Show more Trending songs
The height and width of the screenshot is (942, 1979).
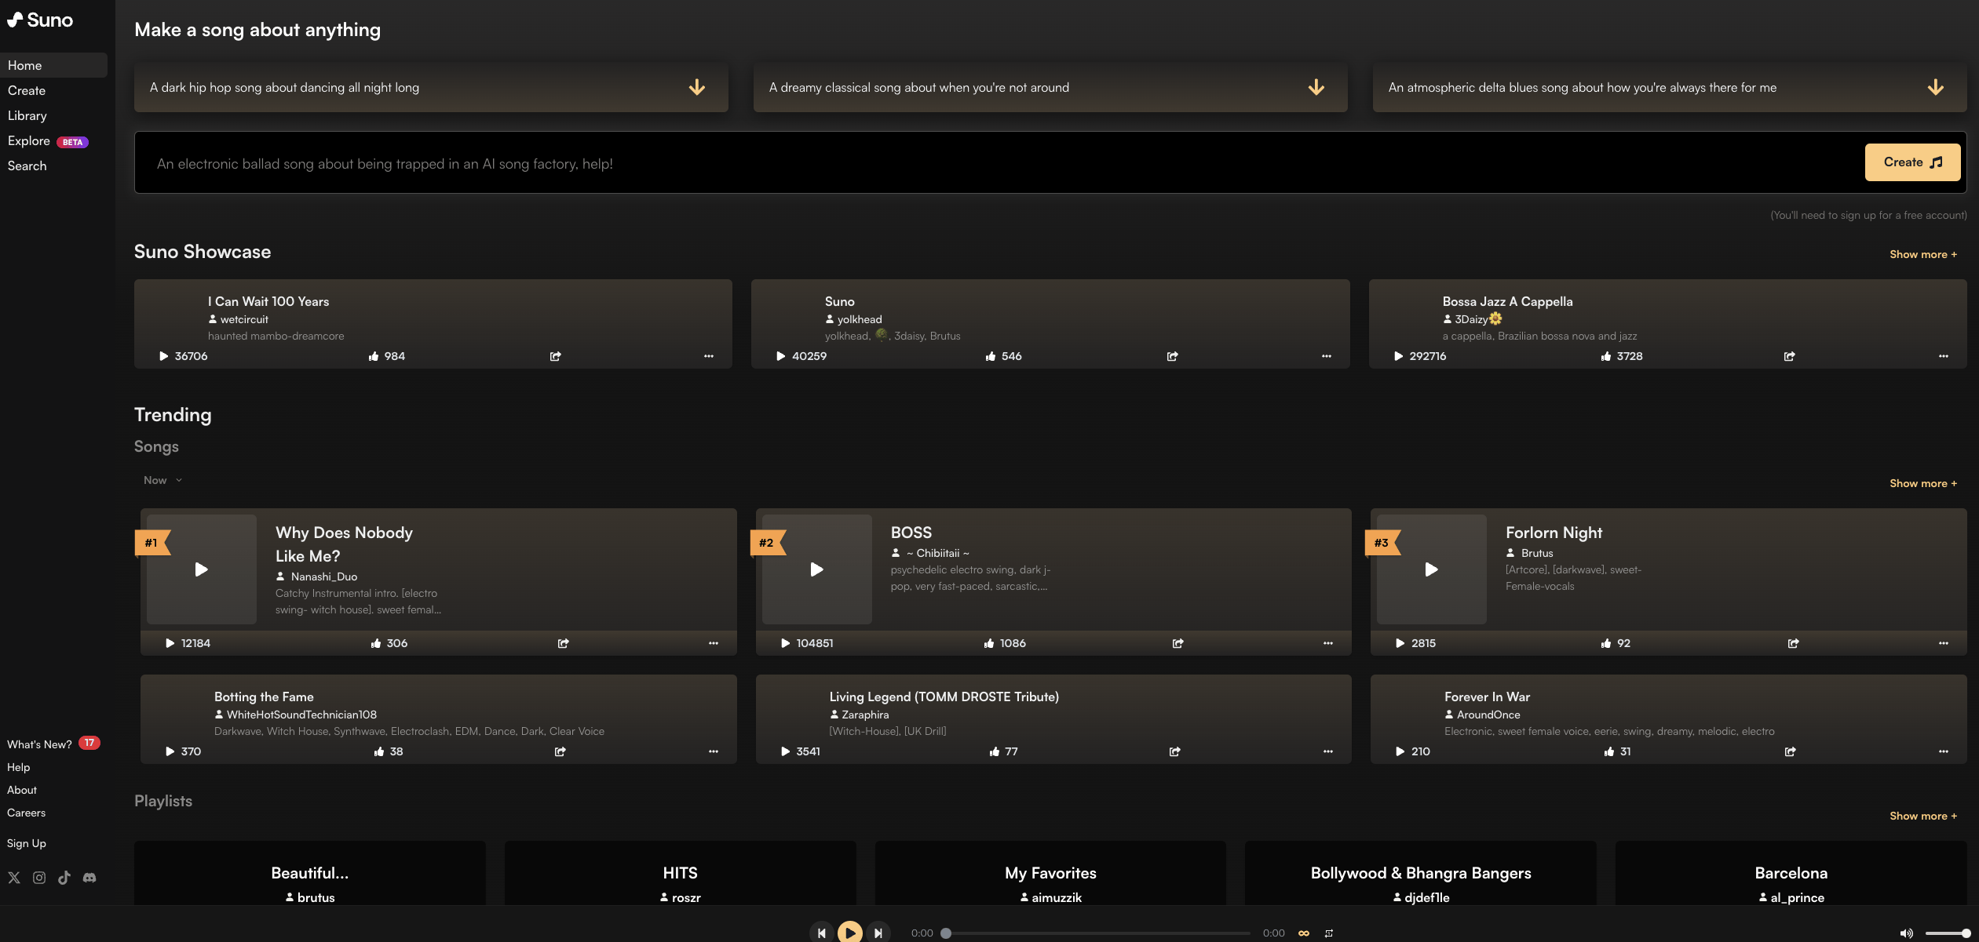click(x=1923, y=483)
